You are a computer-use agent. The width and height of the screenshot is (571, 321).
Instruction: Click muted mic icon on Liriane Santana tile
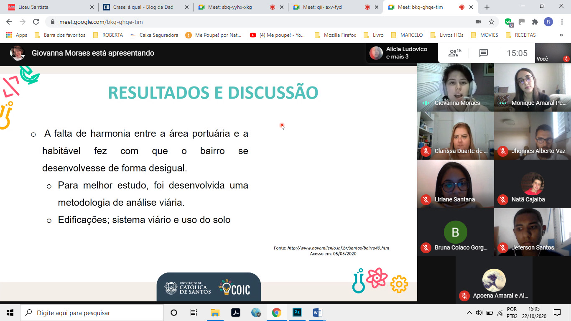426,200
